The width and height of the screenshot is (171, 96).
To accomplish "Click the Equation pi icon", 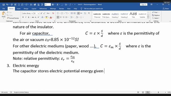I will (x=57, y=5).
